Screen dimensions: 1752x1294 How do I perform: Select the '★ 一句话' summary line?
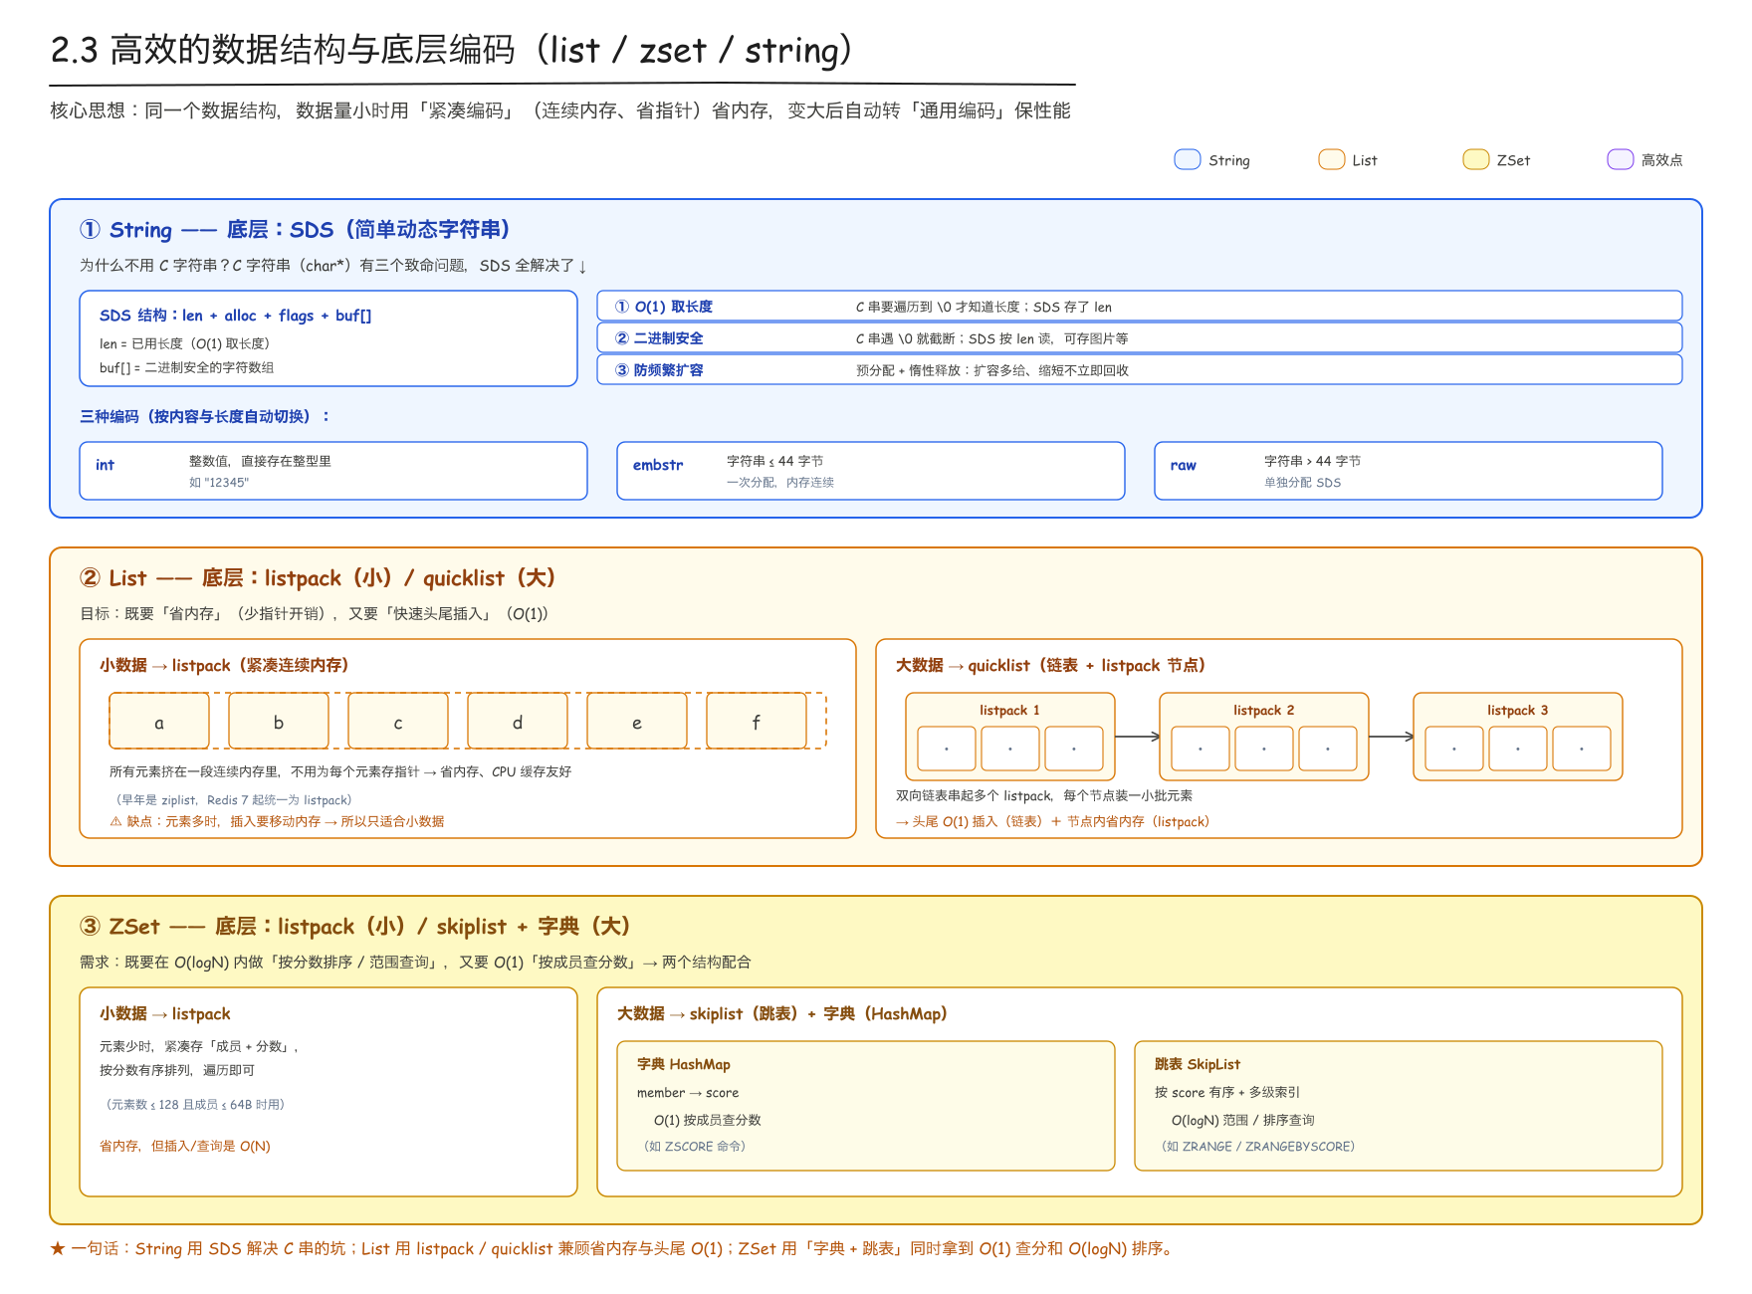(613, 1248)
